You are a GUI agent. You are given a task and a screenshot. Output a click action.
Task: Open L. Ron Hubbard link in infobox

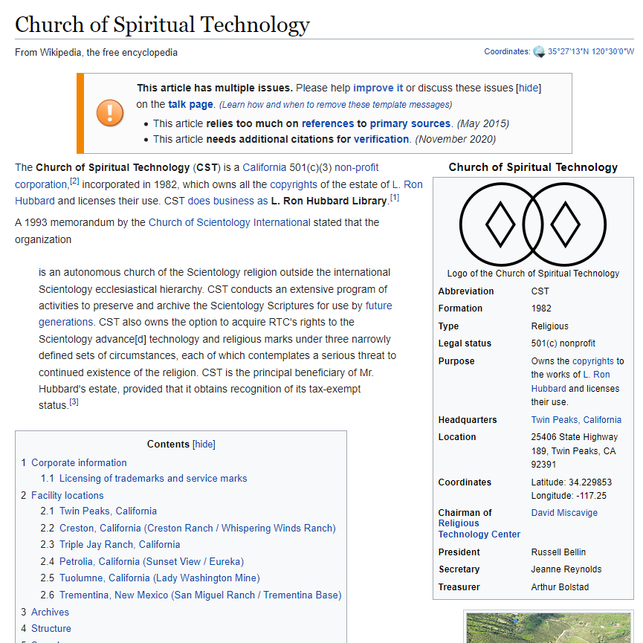click(596, 375)
